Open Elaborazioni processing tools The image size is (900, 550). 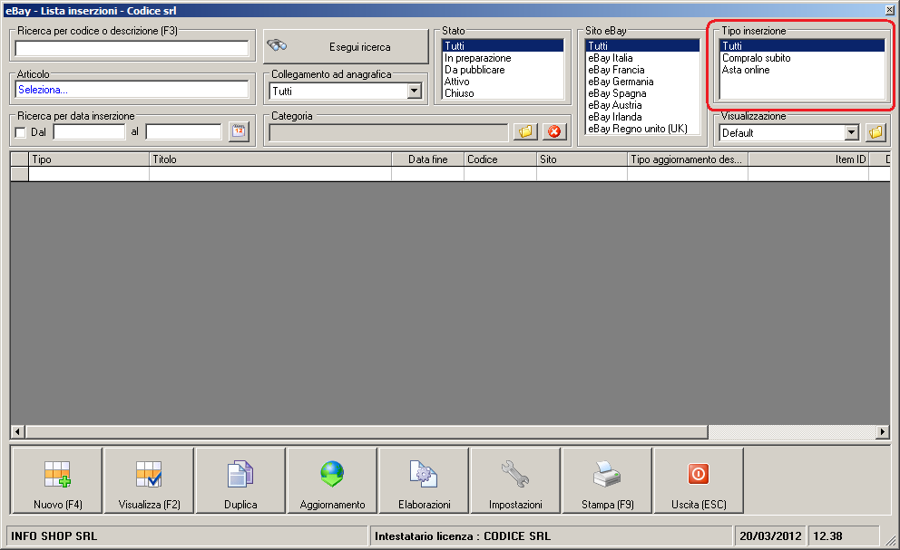click(x=425, y=480)
